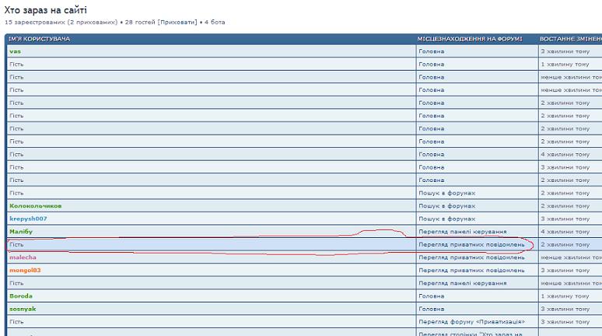602x336 pixels.
Task: Click the Востаннє змінено column header
Action: [x=570, y=39]
